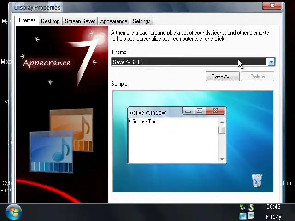Switch to the Themes tab

(27, 20)
